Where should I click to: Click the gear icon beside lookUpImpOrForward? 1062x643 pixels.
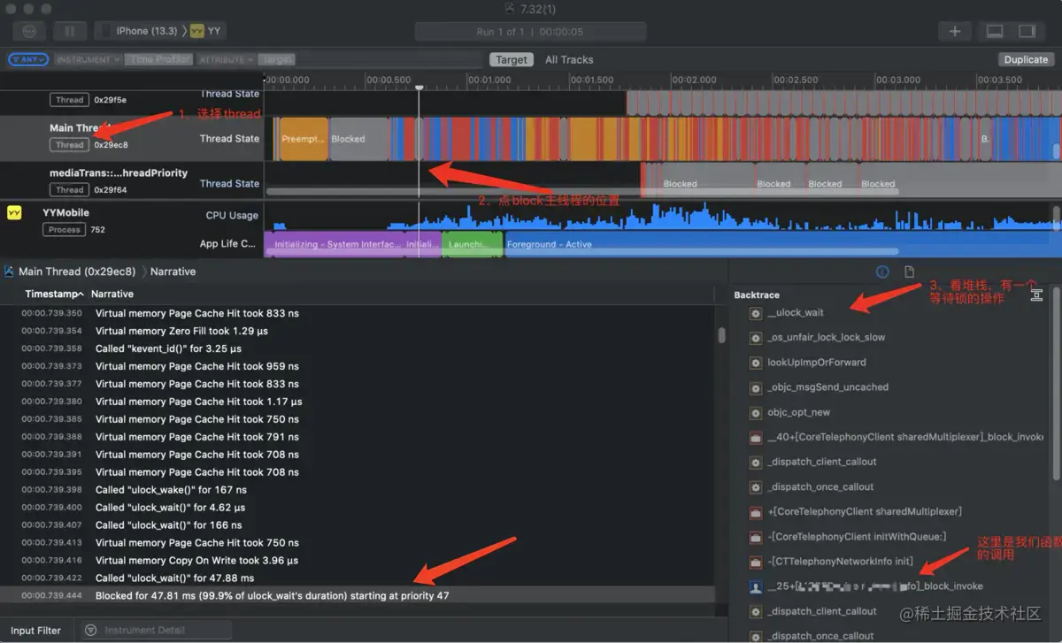click(756, 363)
